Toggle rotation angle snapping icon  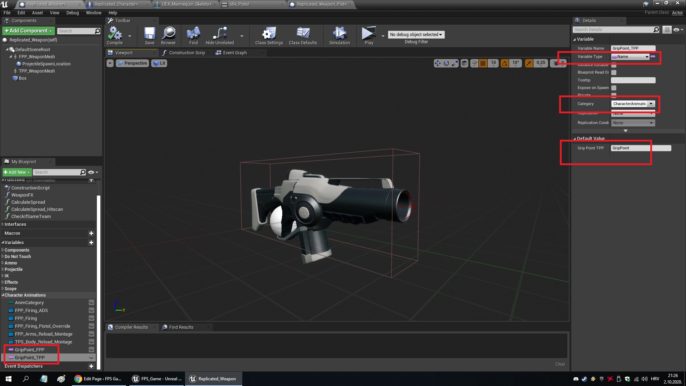click(x=504, y=63)
